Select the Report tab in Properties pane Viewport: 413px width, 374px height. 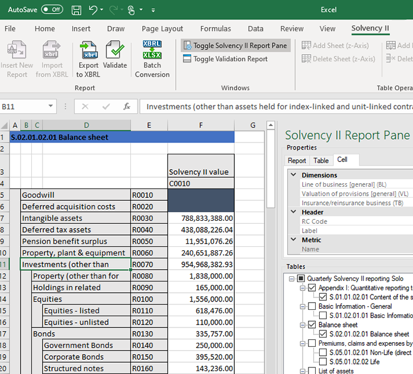pos(297,160)
